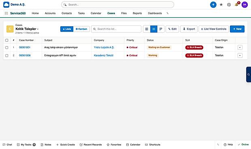Switch to Kanban view toggle

pos(81,29)
